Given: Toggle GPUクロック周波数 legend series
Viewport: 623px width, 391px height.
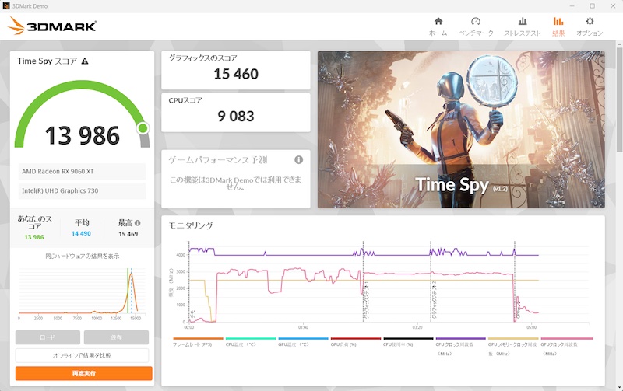Looking at the screenshot, I should point(567,346).
